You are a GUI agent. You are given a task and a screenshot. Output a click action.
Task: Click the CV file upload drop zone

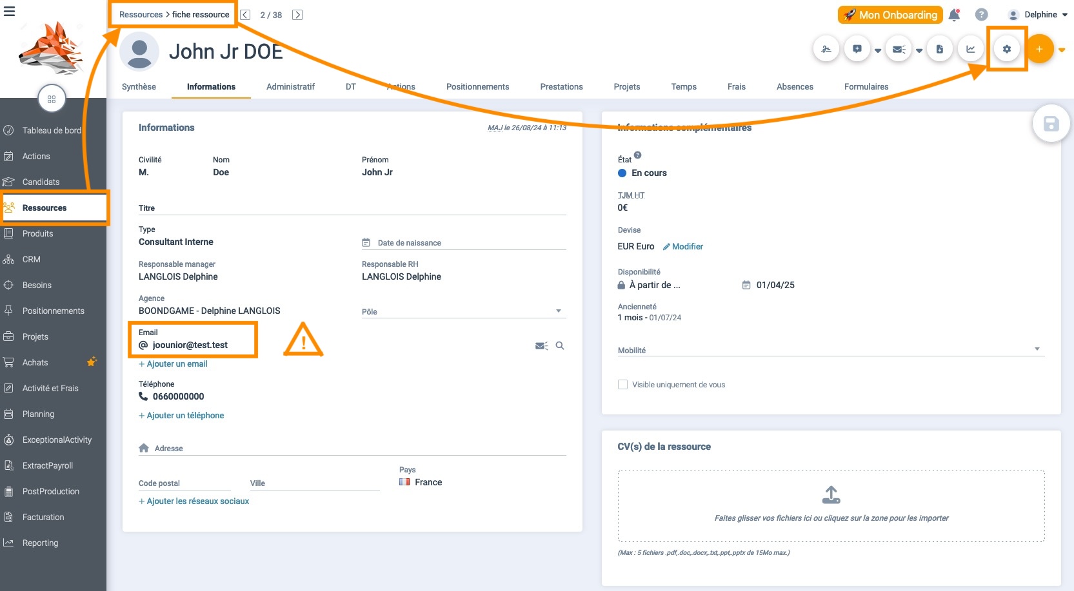(x=831, y=505)
